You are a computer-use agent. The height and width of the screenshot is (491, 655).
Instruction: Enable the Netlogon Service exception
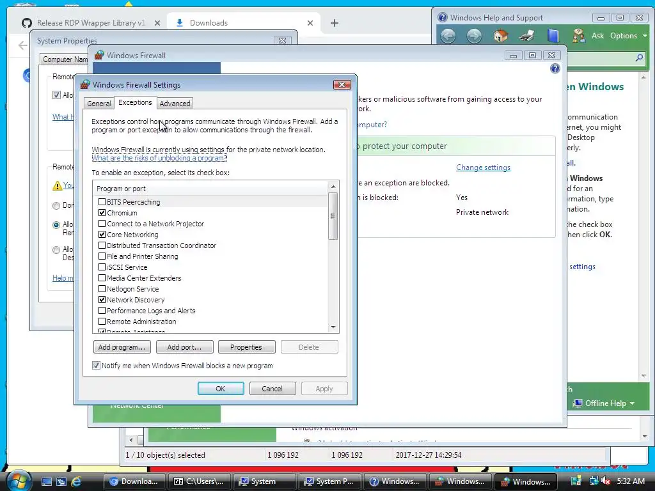(x=102, y=288)
